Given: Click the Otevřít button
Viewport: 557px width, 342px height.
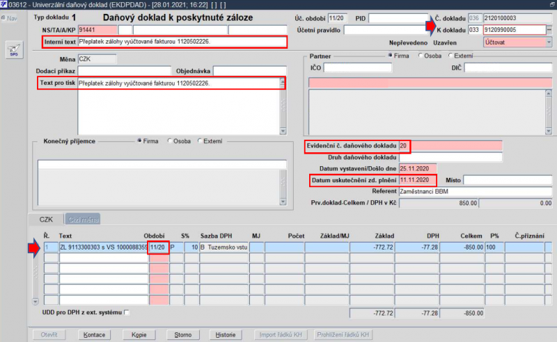Looking at the screenshot, I should tap(49, 334).
